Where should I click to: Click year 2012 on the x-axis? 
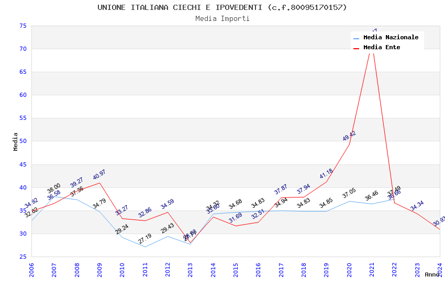(x=168, y=270)
